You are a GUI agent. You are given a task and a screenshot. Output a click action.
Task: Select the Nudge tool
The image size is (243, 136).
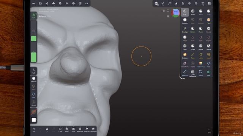point(201,47)
